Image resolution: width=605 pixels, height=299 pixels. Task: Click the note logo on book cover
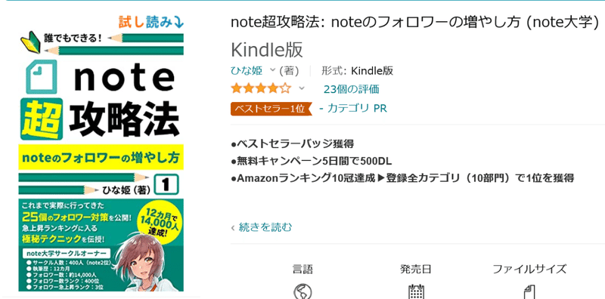101,77
